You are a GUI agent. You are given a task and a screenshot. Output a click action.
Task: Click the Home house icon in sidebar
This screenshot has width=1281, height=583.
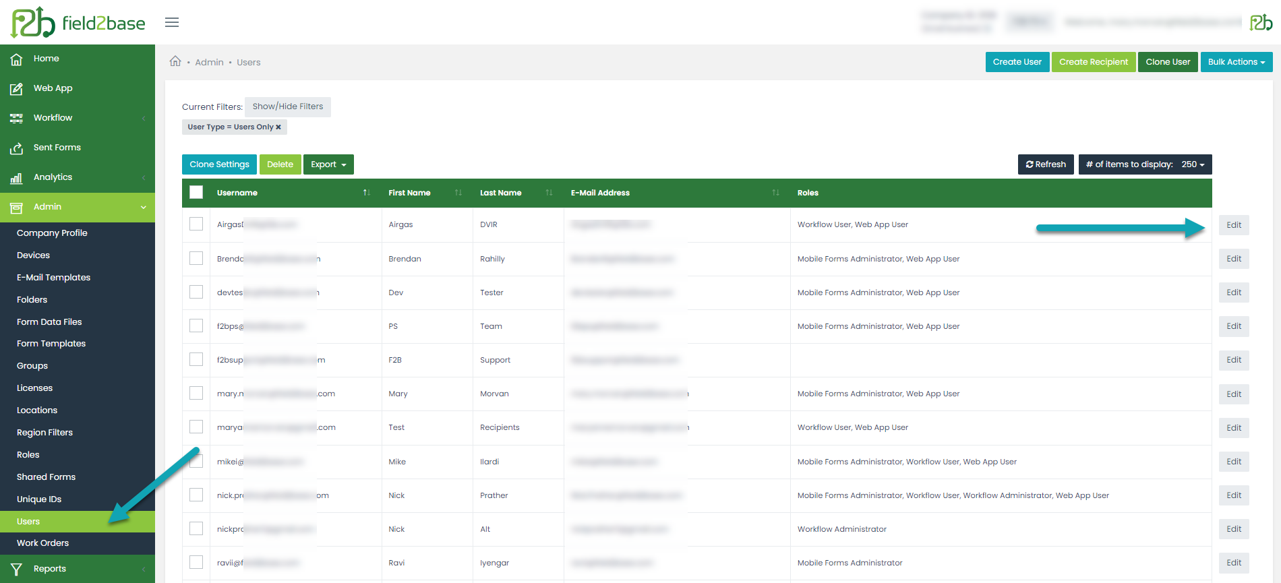tap(16, 59)
